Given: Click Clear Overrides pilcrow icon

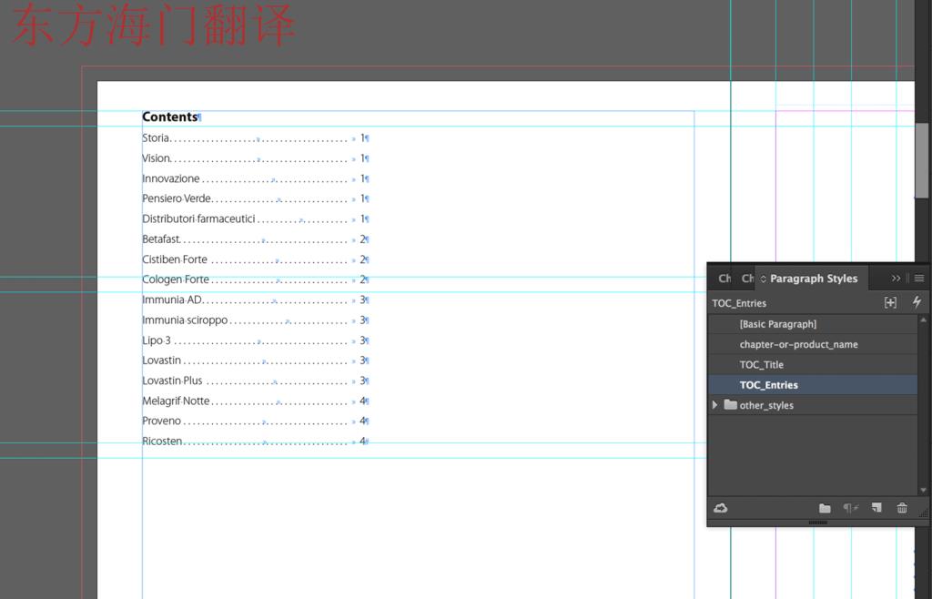Looking at the screenshot, I should [851, 508].
